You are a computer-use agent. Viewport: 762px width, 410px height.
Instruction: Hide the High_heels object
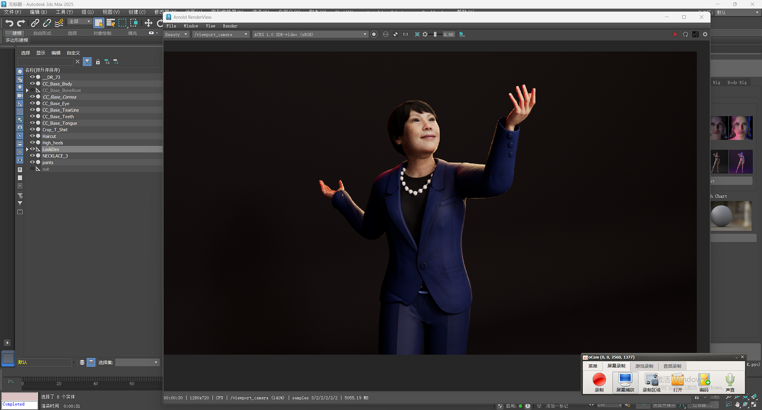33,143
